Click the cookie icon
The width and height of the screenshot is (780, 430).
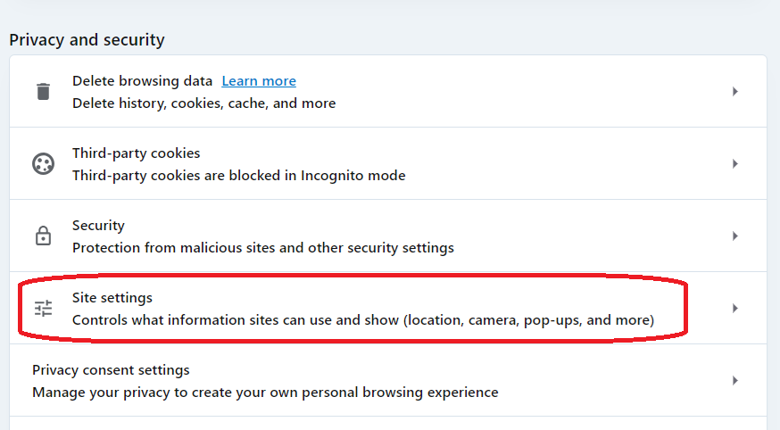tap(43, 164)
